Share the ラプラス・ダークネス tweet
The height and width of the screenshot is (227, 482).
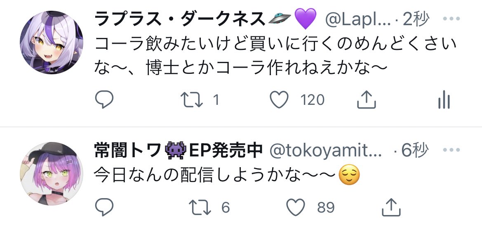click(x=366, y=100)
